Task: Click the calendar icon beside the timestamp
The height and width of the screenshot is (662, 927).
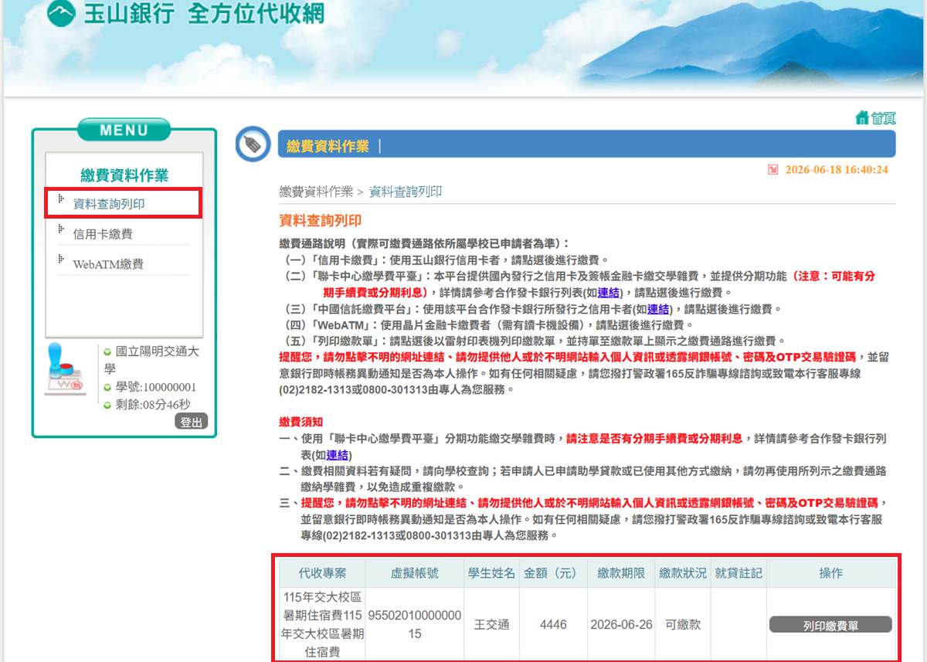Action: click(772, 170)
